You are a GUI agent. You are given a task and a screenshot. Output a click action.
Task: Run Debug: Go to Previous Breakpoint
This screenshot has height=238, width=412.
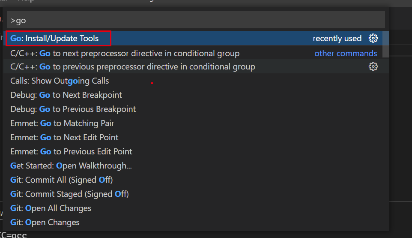tap(73, 109)
